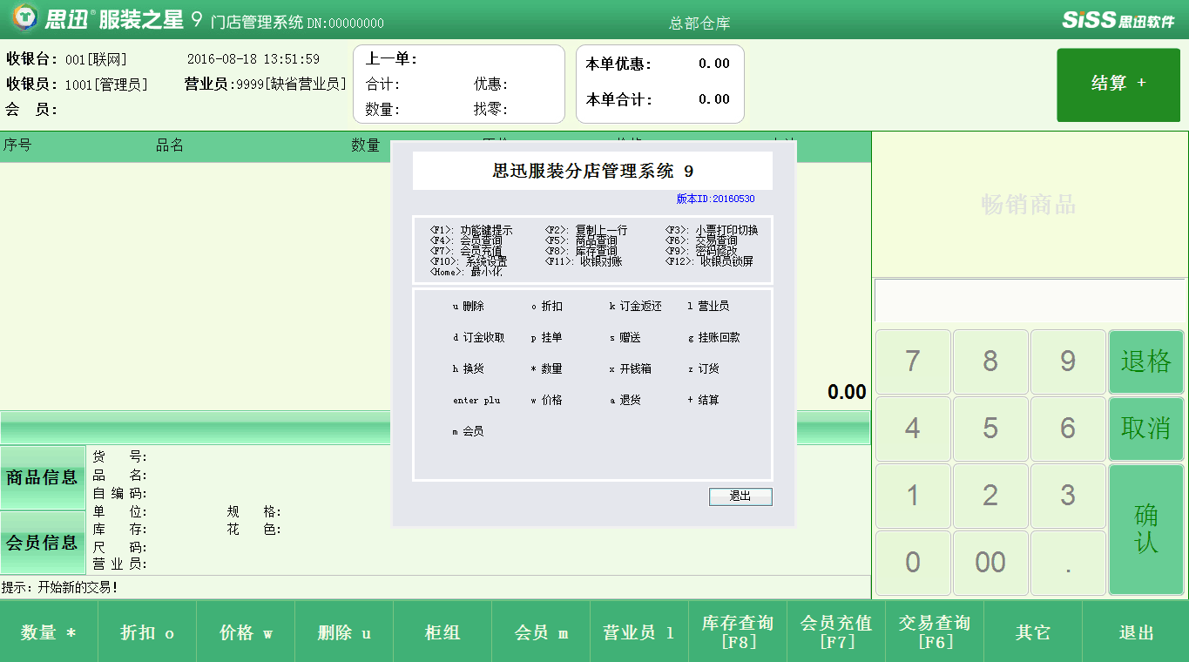Image resolution: width=1189 pixels, height=662 pixels.
Task: Focus the input box above the keypad
Action: click(1030, 301)
